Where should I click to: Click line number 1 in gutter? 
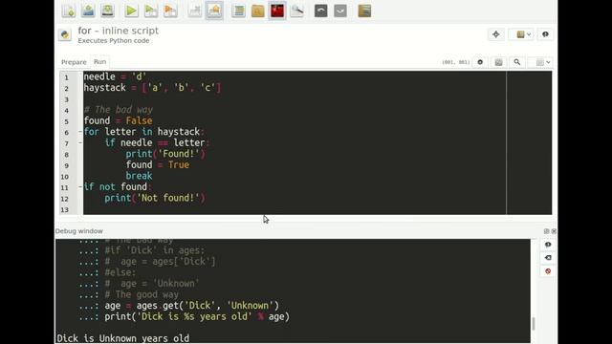[x=66, y=77]
